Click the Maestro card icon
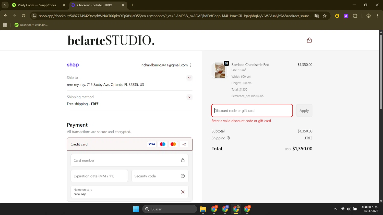The image size is (383, 215). pos(162,144)
